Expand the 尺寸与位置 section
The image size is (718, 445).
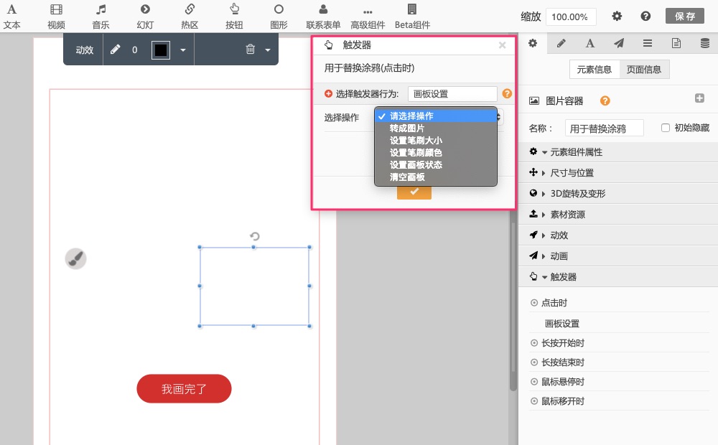[572, 173]
